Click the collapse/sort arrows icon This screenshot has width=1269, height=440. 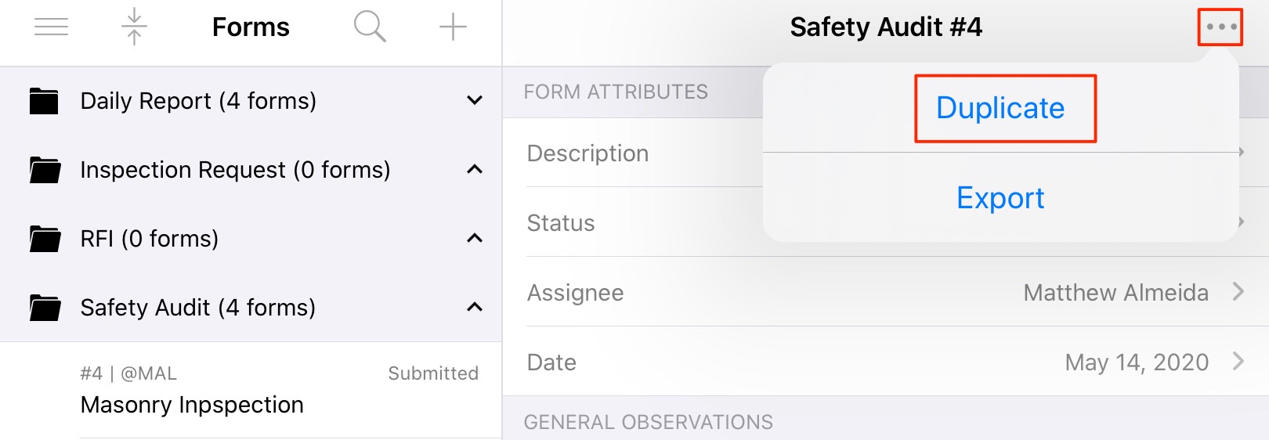[x=134, y=27]
